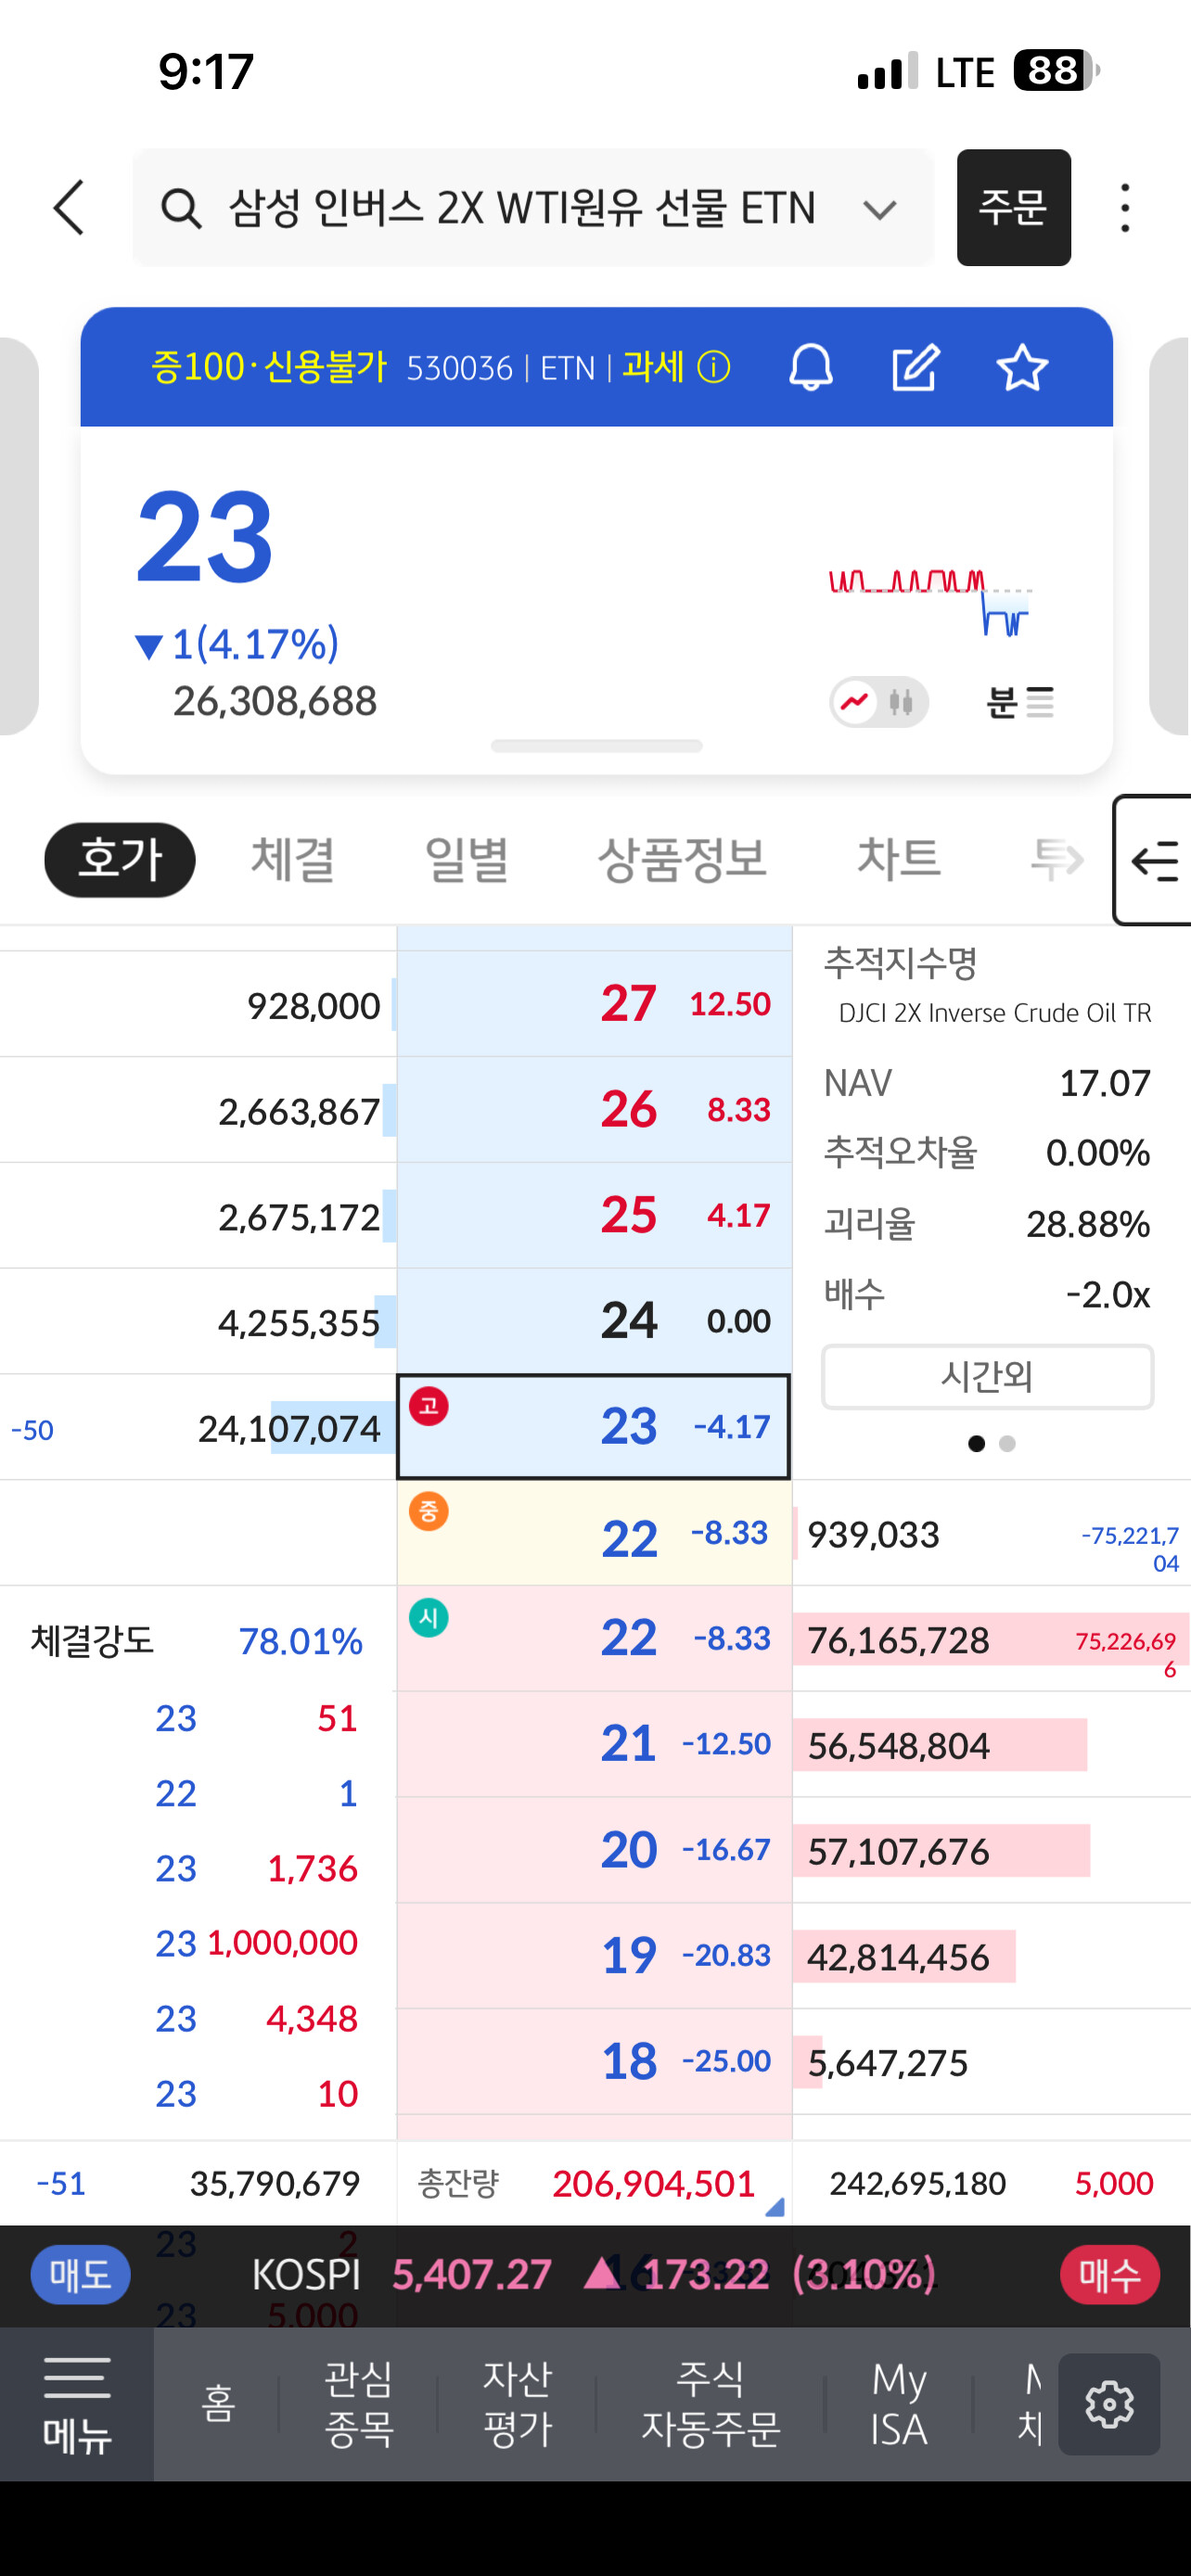
Task: Switch to the 호가 tab
Action: coord(120,860)
